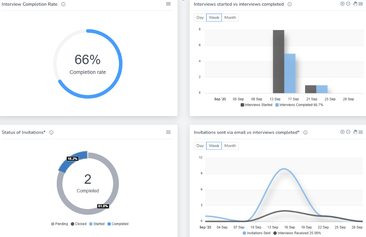Zoom in on Invitations sent via email chart
This screenshot has height=237, width=366.
point(342,132)
